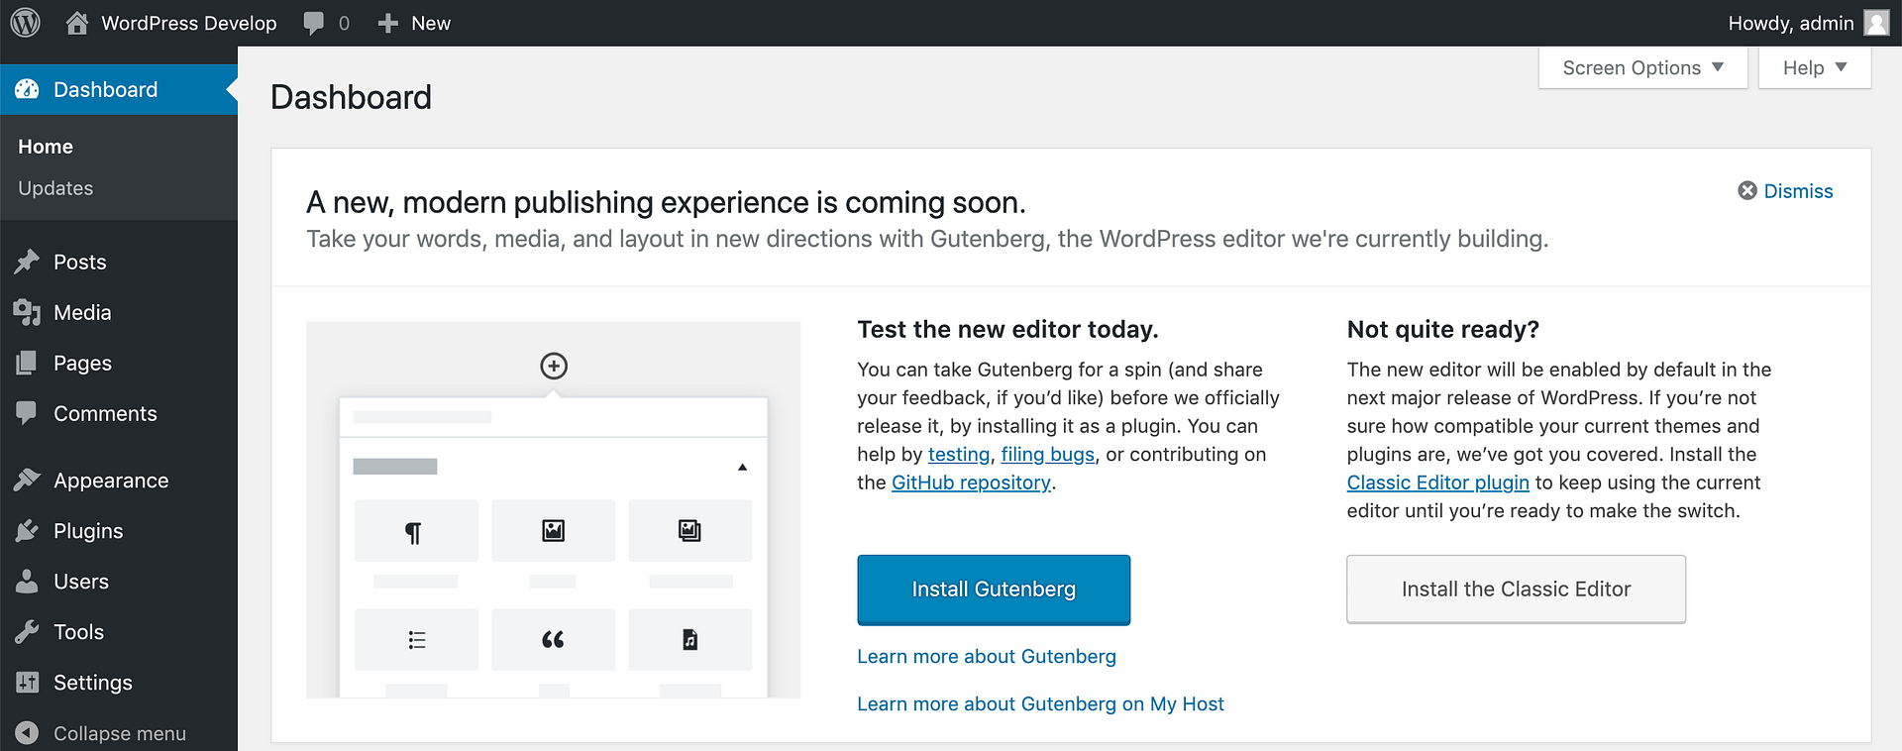Click the Users person icon
The image size is (1902, 751).
tap(27, 582)
